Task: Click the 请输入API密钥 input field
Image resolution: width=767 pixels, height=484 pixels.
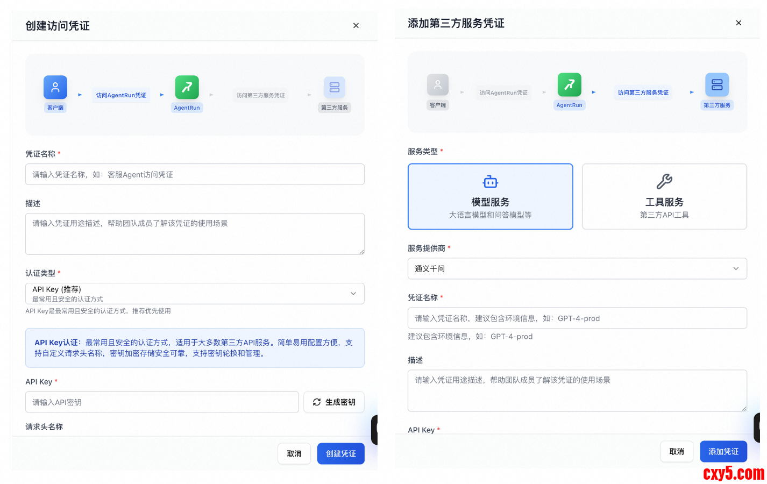Action: [162, 402]
